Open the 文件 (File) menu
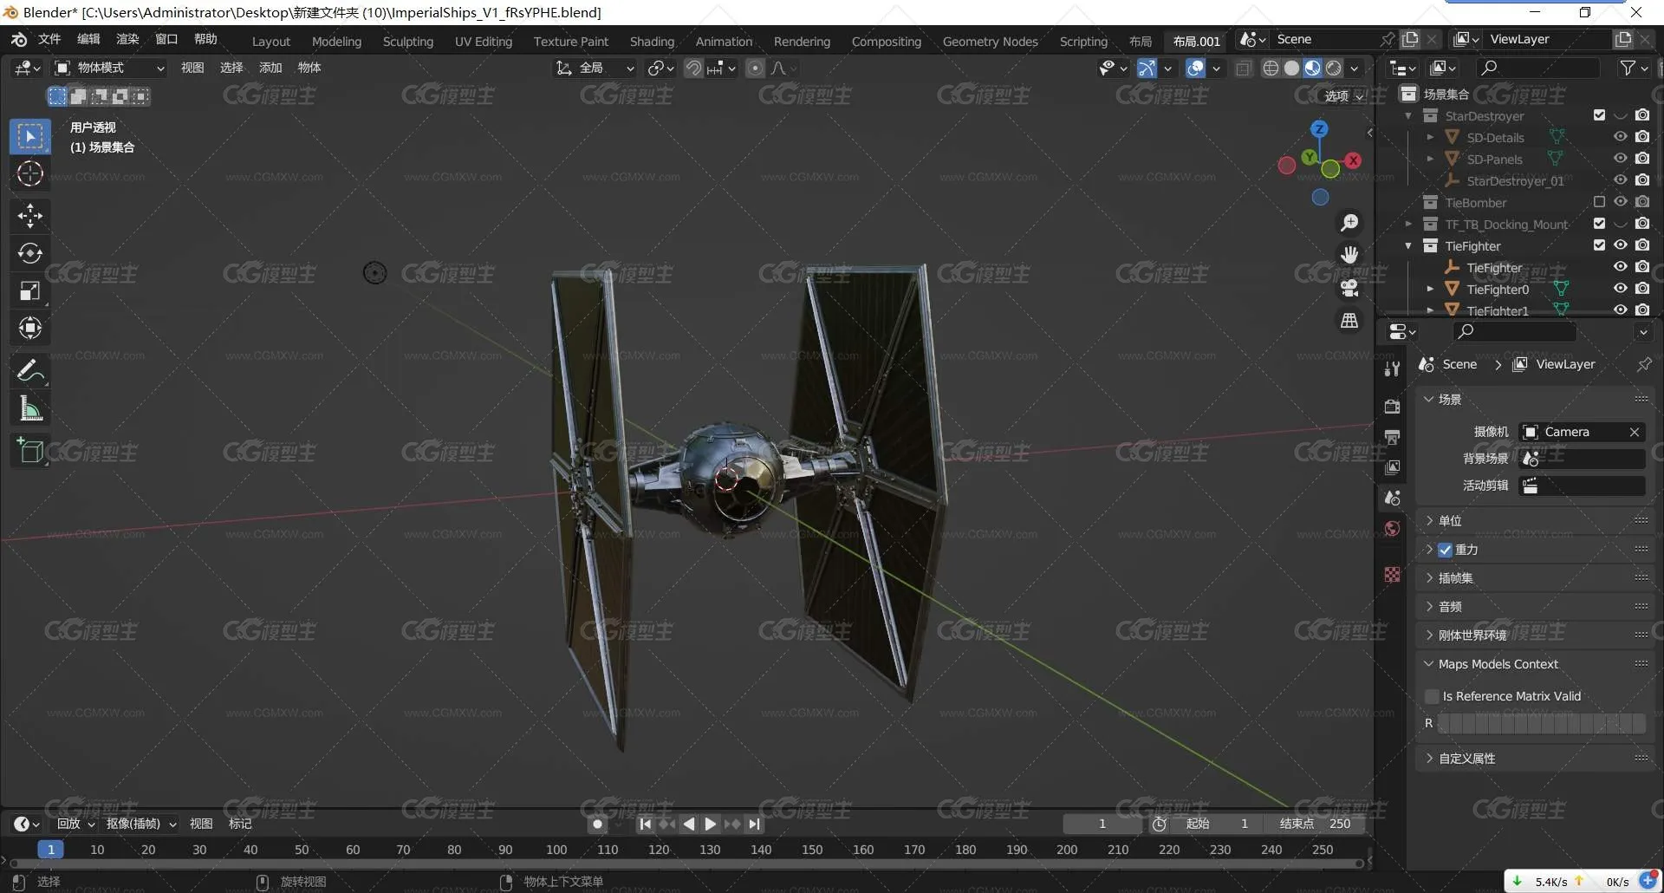 [49, 40]
